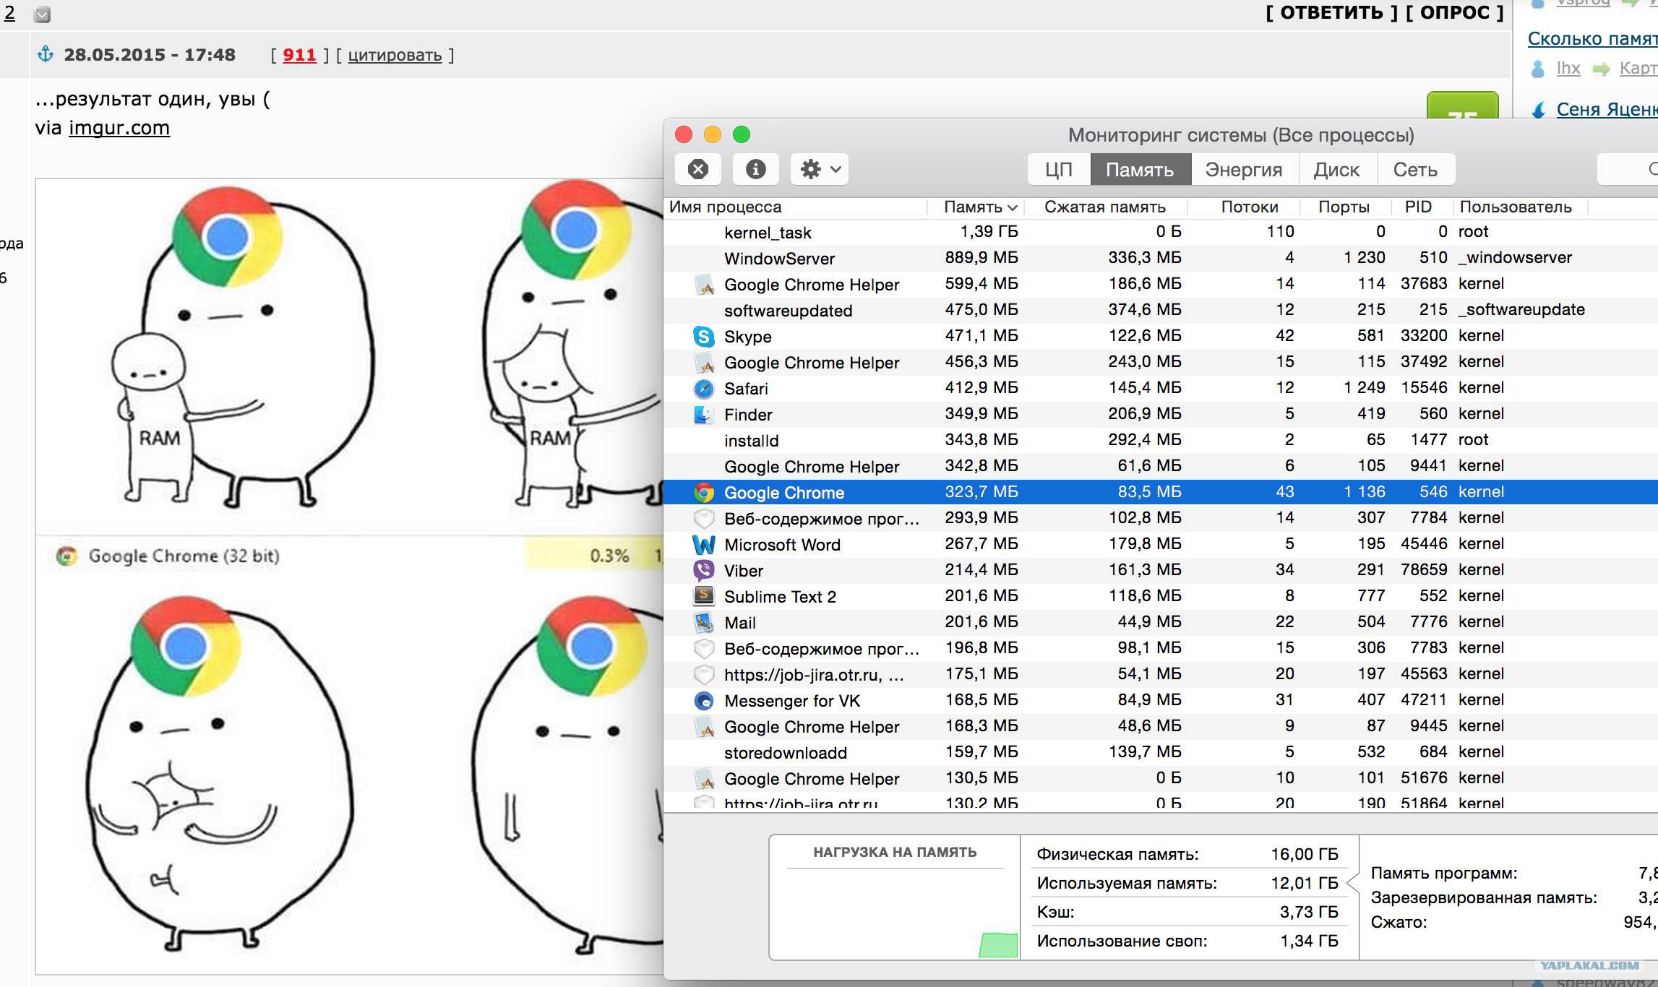Select the kernel_task process row

pos(1161,232)
